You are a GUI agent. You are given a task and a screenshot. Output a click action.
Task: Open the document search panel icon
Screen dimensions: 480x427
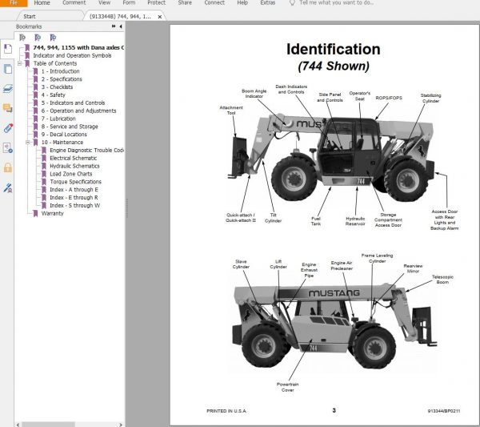[7, 147]
